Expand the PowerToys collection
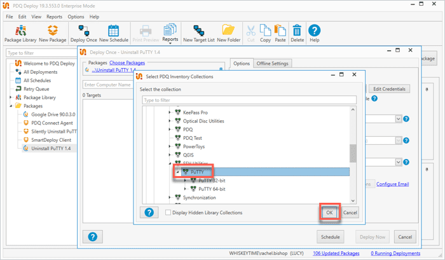This screenshot has height=260, width=445. pos(170,146)
